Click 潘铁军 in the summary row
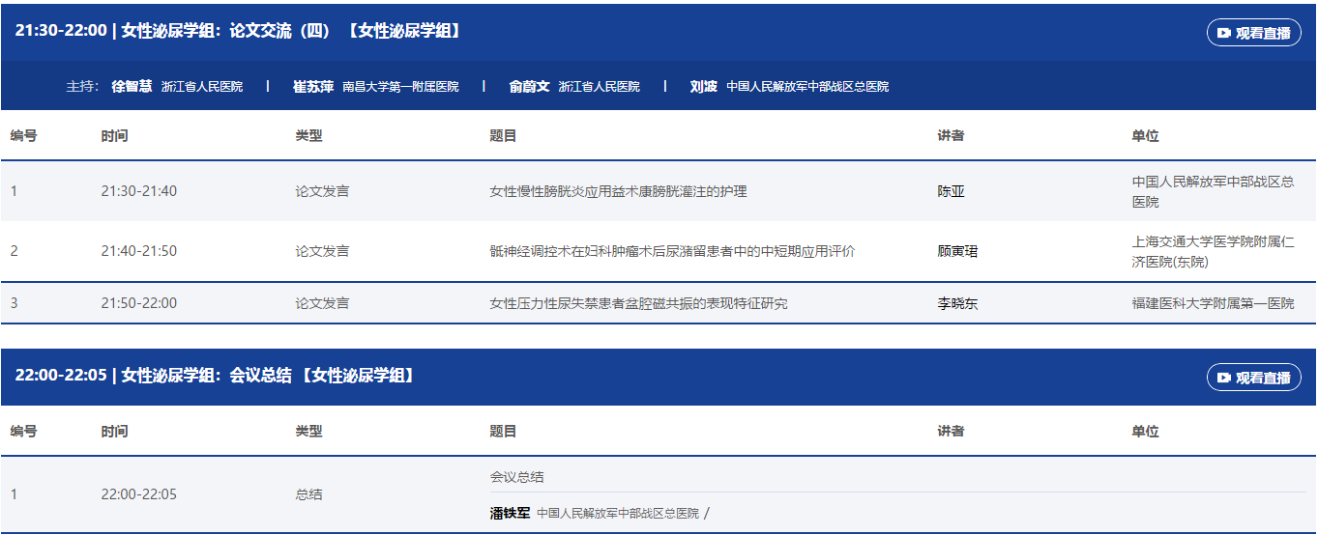 pyautogui.click(x=510, y=513)
